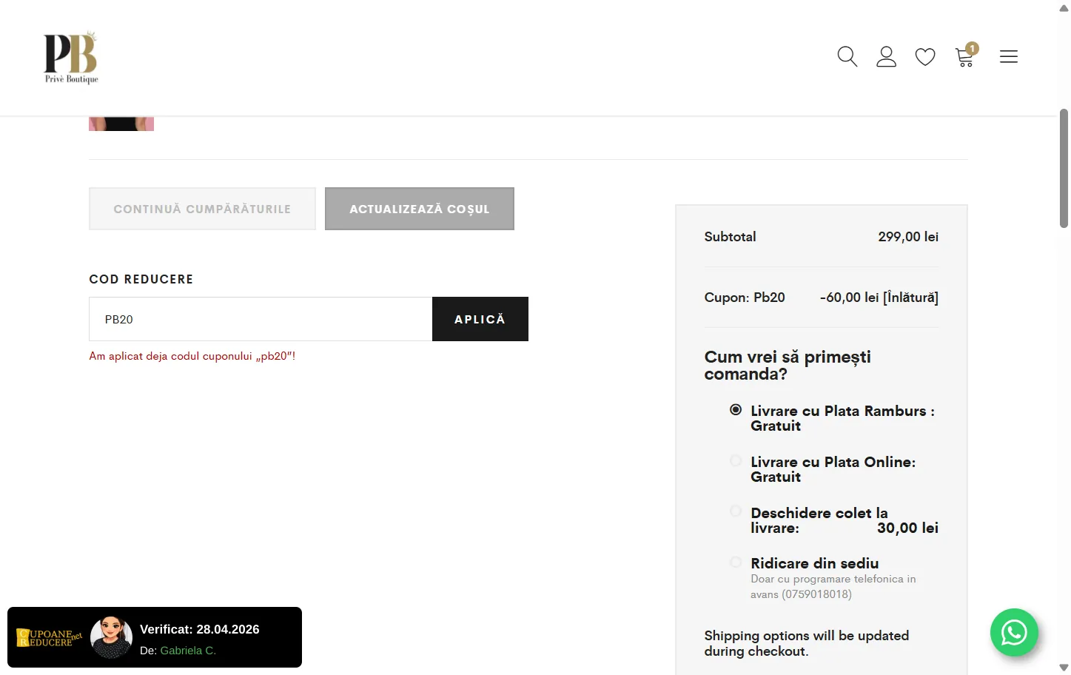Click the Cupoane Reducere logo badge
The image size is (1071, 675).
pyautogui.click(x=49, y=637)
